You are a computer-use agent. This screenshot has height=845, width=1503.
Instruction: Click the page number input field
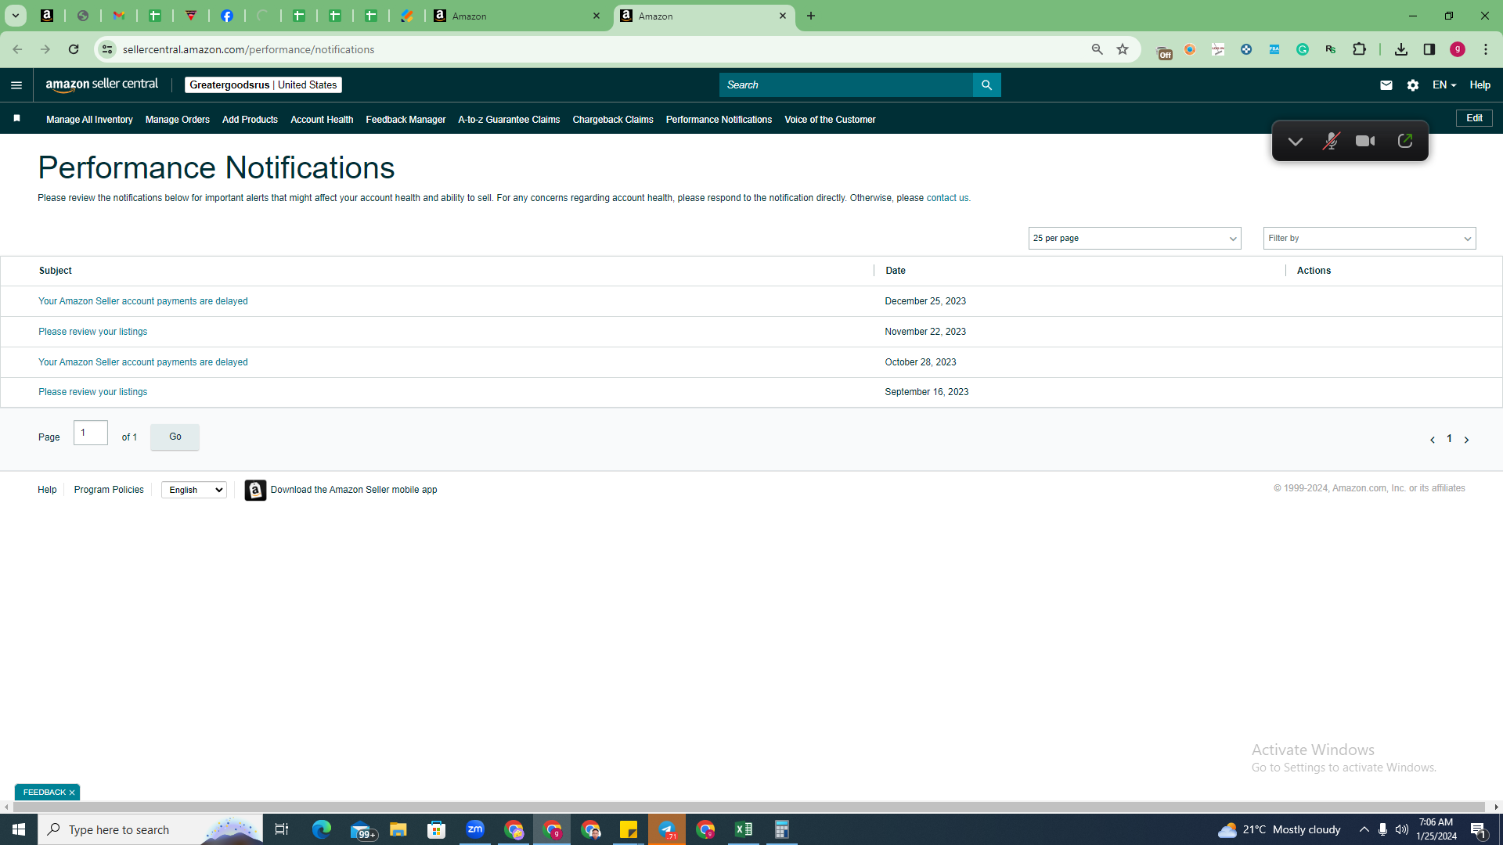[91, 433]
